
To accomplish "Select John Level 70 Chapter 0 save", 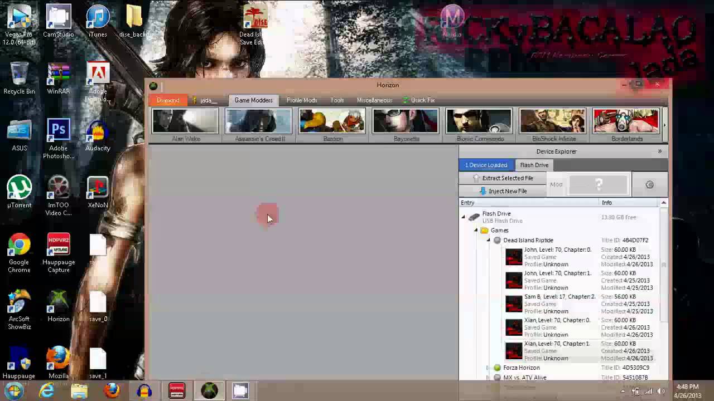I will pyautogui.click(x=581, y=257).
